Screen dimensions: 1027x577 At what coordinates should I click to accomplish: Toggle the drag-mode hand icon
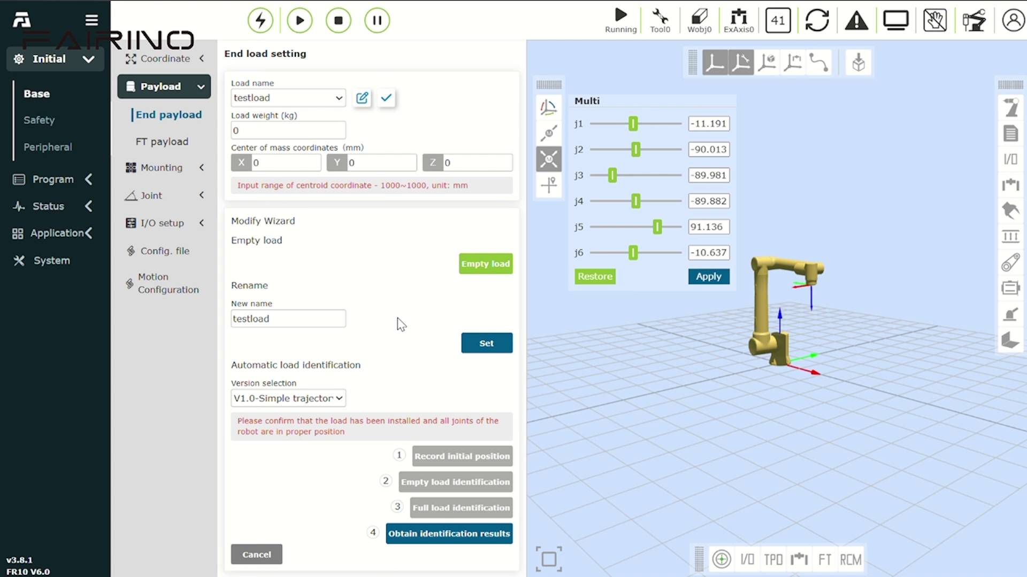(934, 21)
